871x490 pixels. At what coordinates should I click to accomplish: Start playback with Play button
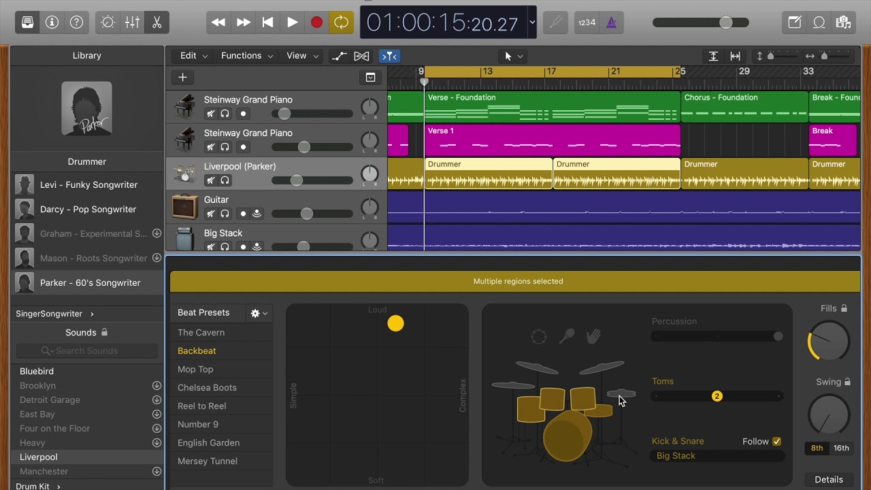tap(292, 22)
